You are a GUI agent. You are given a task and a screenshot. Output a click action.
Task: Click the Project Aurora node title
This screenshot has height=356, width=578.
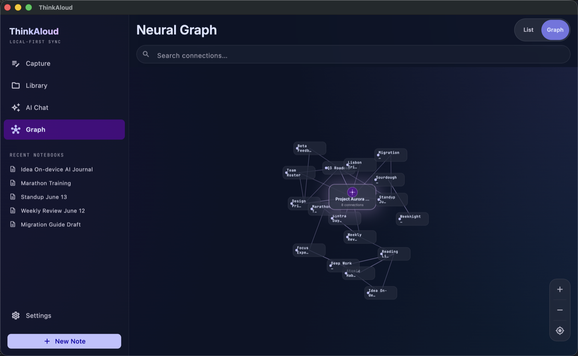[x=352, y=199]
